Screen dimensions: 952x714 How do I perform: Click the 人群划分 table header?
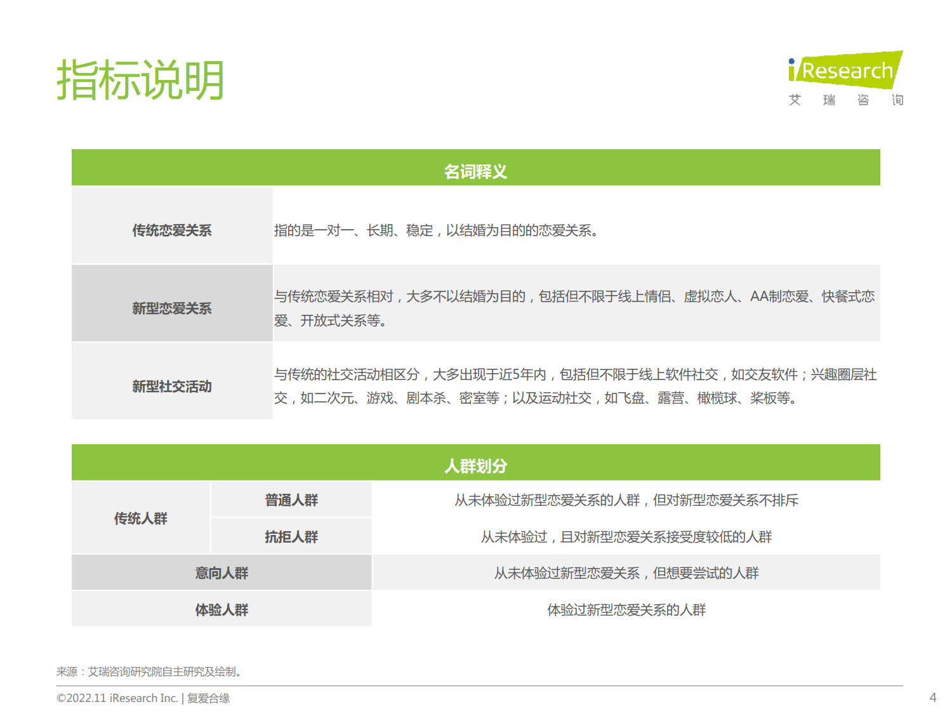475,463
